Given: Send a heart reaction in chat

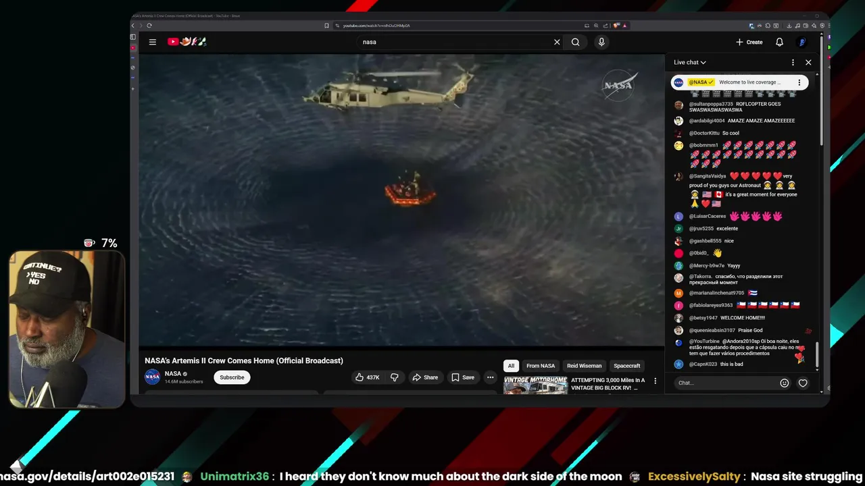Looking at the screenshot, I should point(803,383).
